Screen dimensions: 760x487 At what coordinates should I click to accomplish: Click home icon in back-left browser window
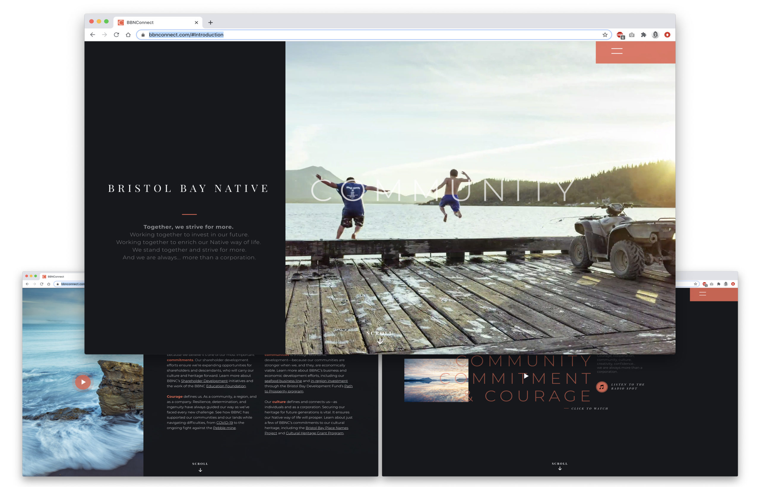pos(49,284)
